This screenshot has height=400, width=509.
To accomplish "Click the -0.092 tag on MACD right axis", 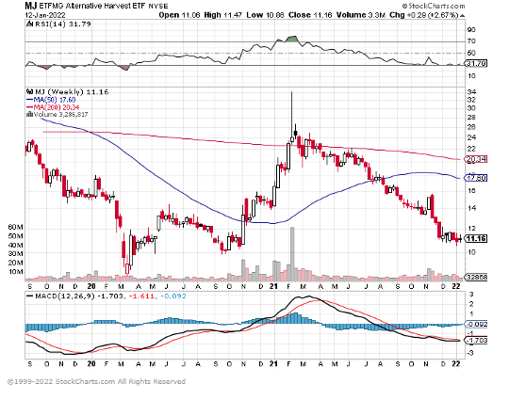I will pyautogui.click(x=476, y=324).
